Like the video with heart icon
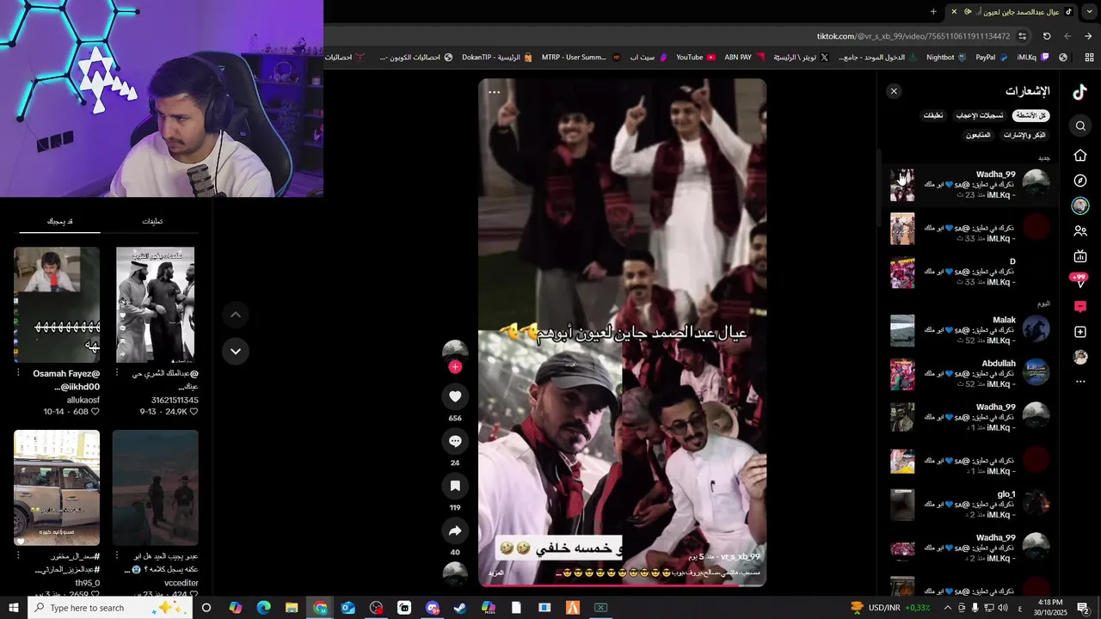The image size is (1101, 619). [x=455, y=396]
